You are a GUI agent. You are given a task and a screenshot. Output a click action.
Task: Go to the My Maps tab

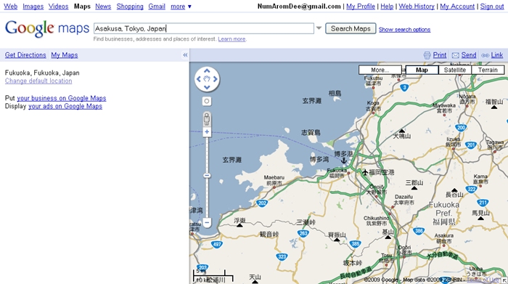(x=65, y=55)
